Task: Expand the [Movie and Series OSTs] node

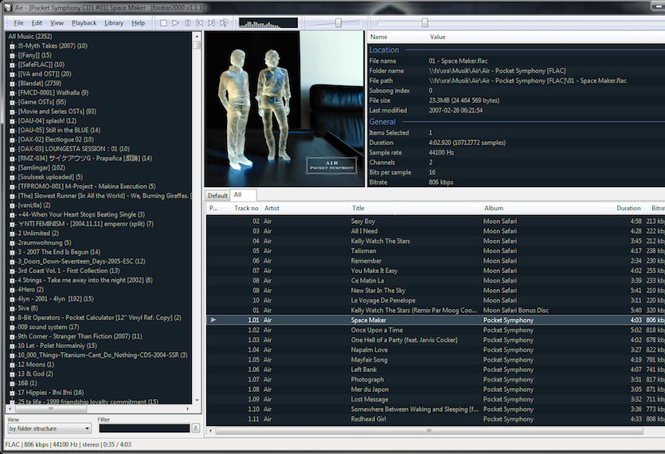Action: coord(12,112)
